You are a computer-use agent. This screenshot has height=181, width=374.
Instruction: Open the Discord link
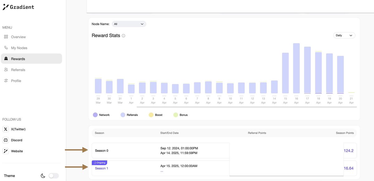[17, 140]
